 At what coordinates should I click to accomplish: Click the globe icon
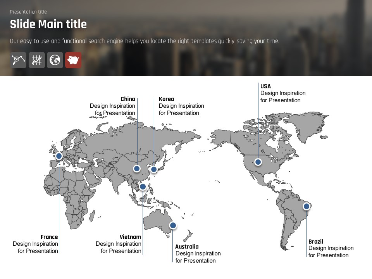(x=55, y=60)
